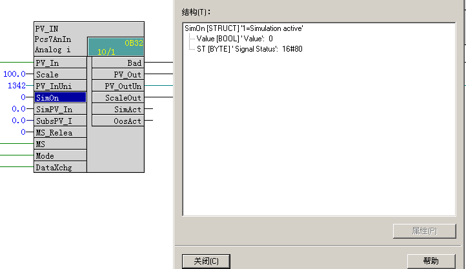Select the SimAct output pin

click(118, 109)
